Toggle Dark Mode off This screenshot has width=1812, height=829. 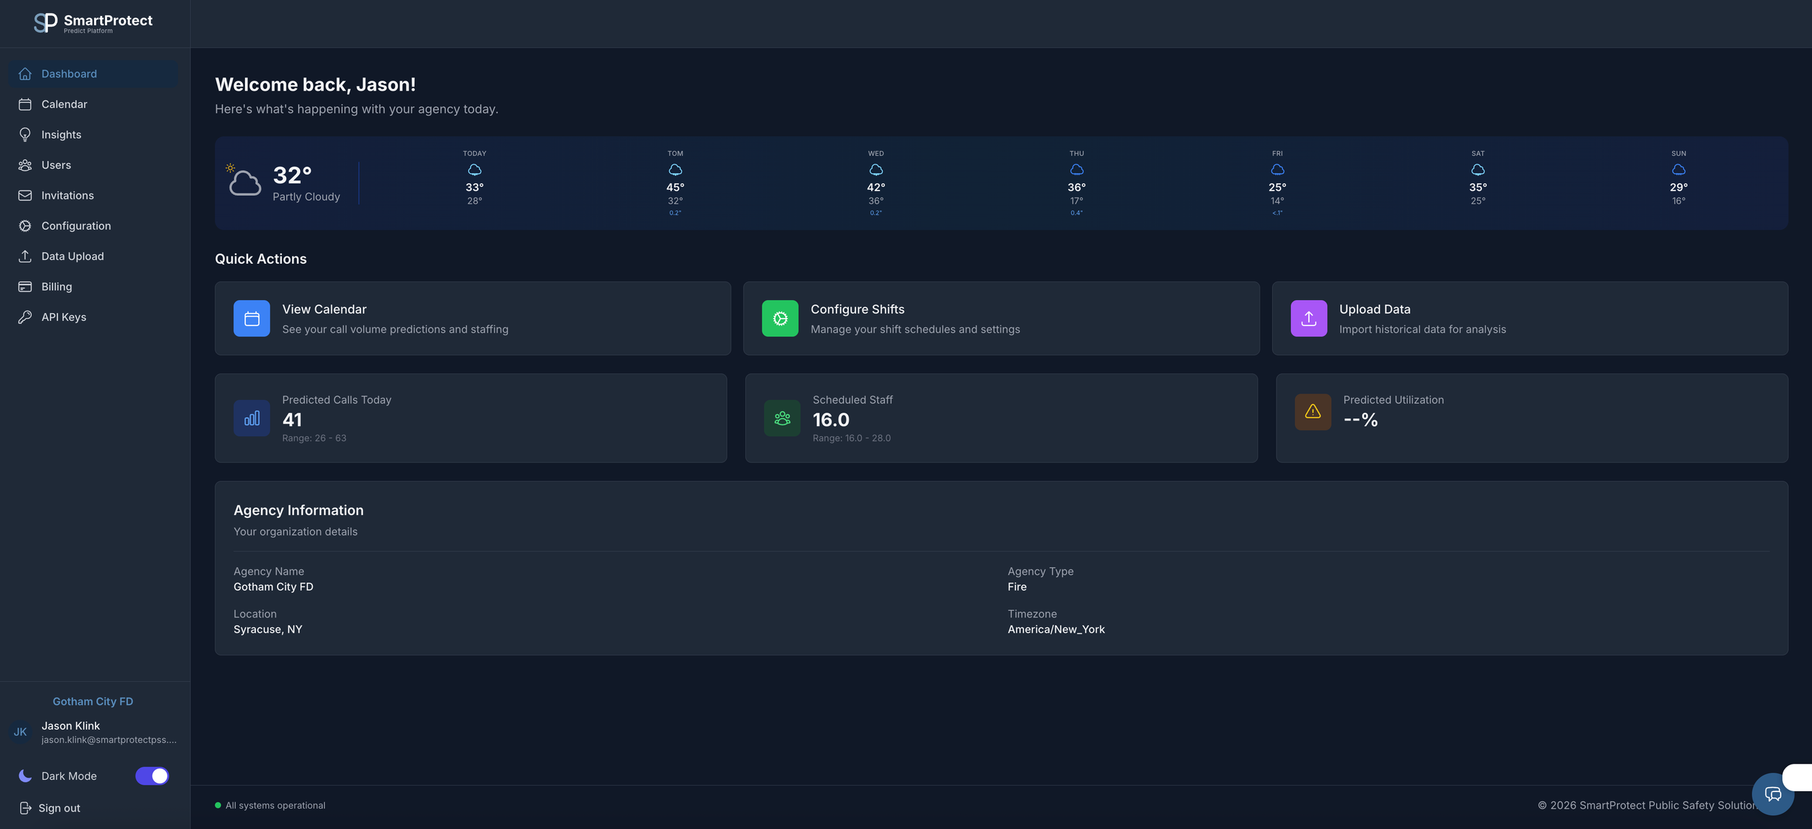tap(151, 775)
